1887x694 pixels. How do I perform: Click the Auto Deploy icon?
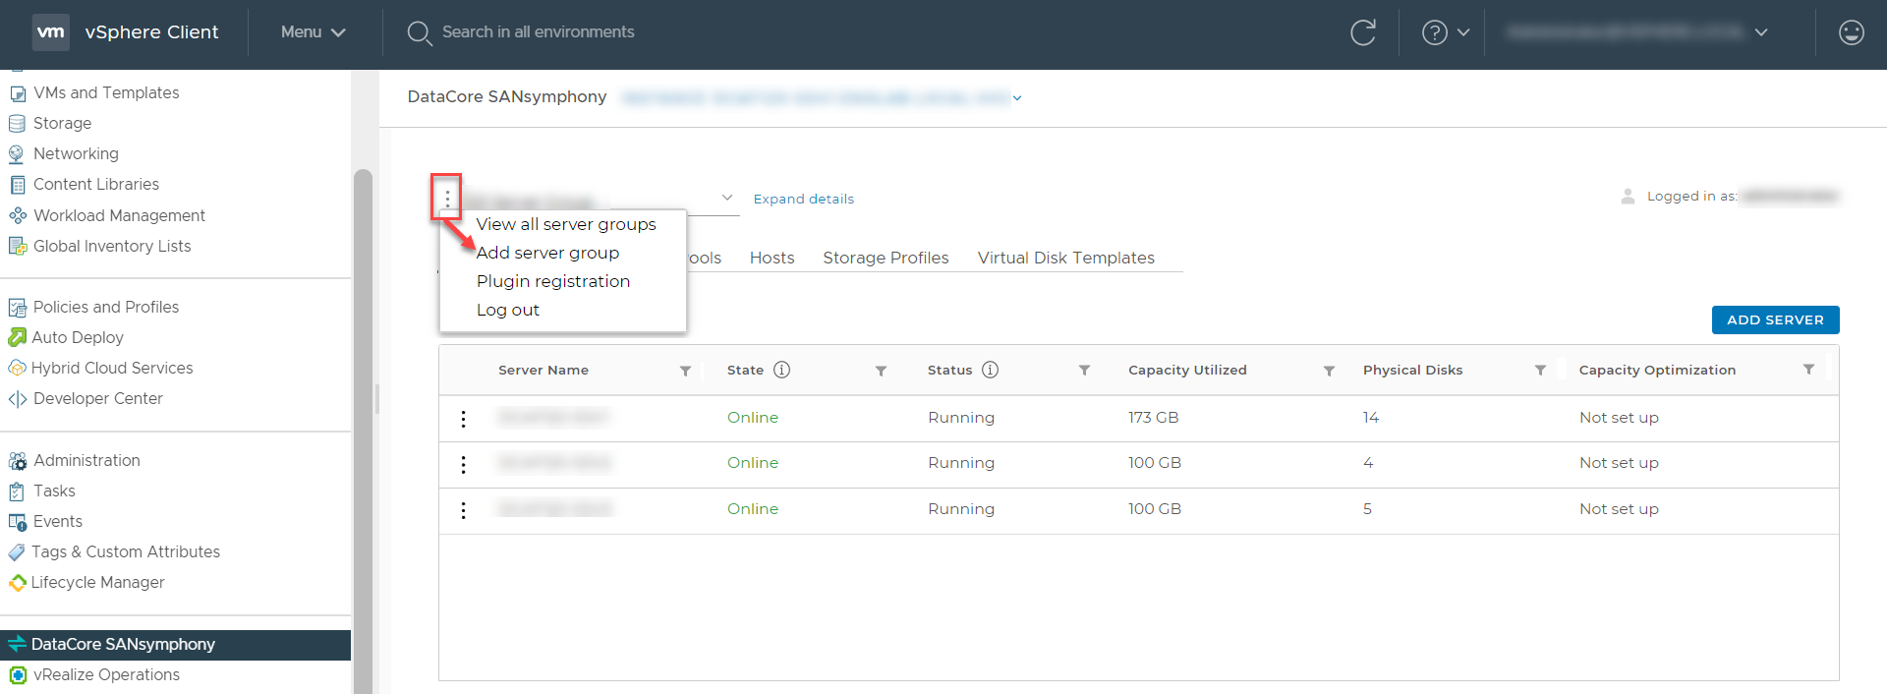click(17, 337)
